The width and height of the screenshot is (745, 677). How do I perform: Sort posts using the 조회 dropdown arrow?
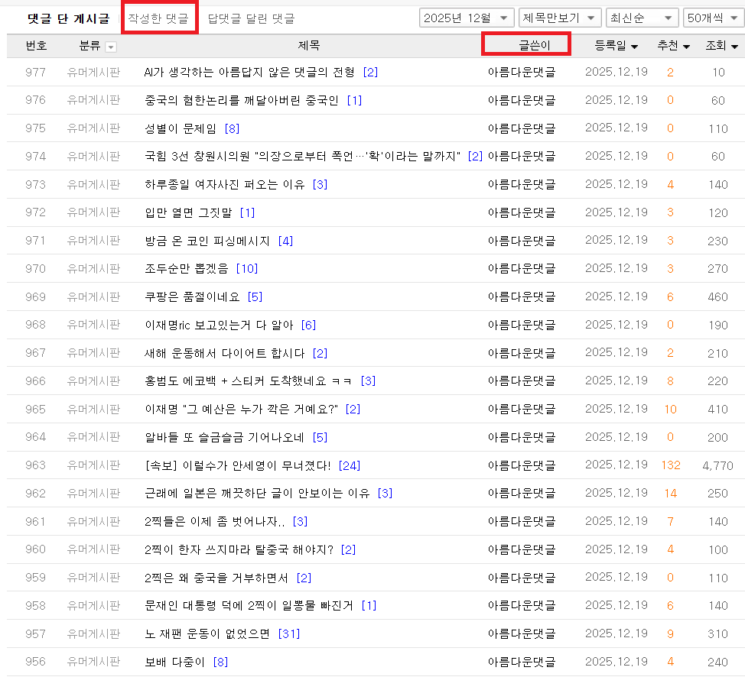click(734, 46)
